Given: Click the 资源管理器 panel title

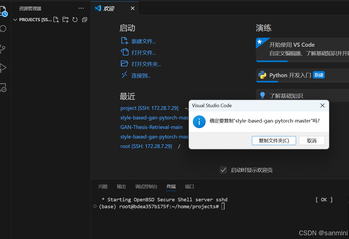Looking at the screenshot, I should pos(30,8).
